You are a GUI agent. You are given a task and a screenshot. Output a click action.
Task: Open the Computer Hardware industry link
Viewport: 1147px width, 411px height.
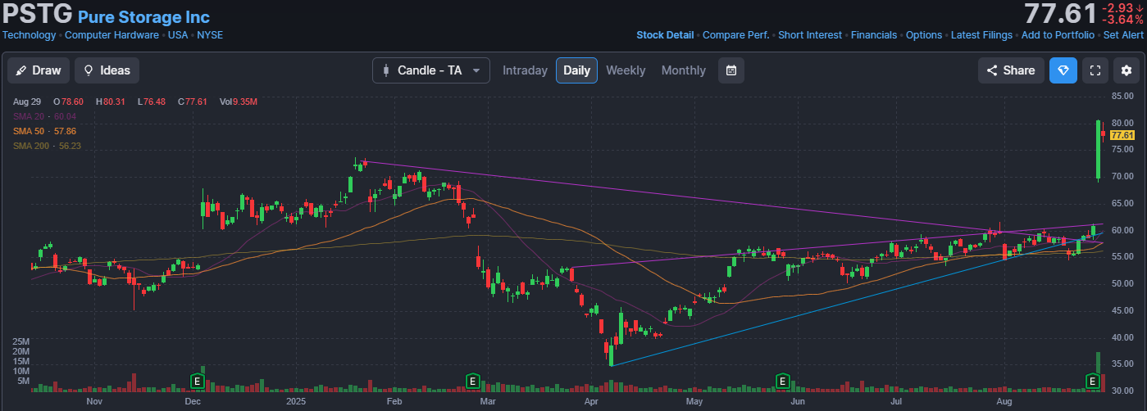112,35
